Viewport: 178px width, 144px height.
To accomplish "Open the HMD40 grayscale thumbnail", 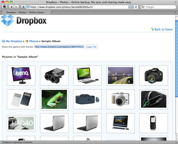I will (x=21, y=123).
